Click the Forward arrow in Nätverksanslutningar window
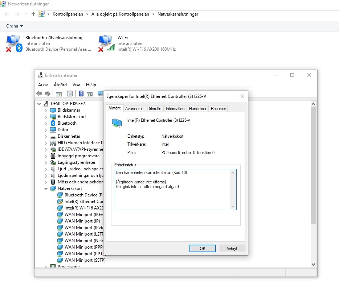The width and height of the screenshot is (339, 299). click(17, 14)
